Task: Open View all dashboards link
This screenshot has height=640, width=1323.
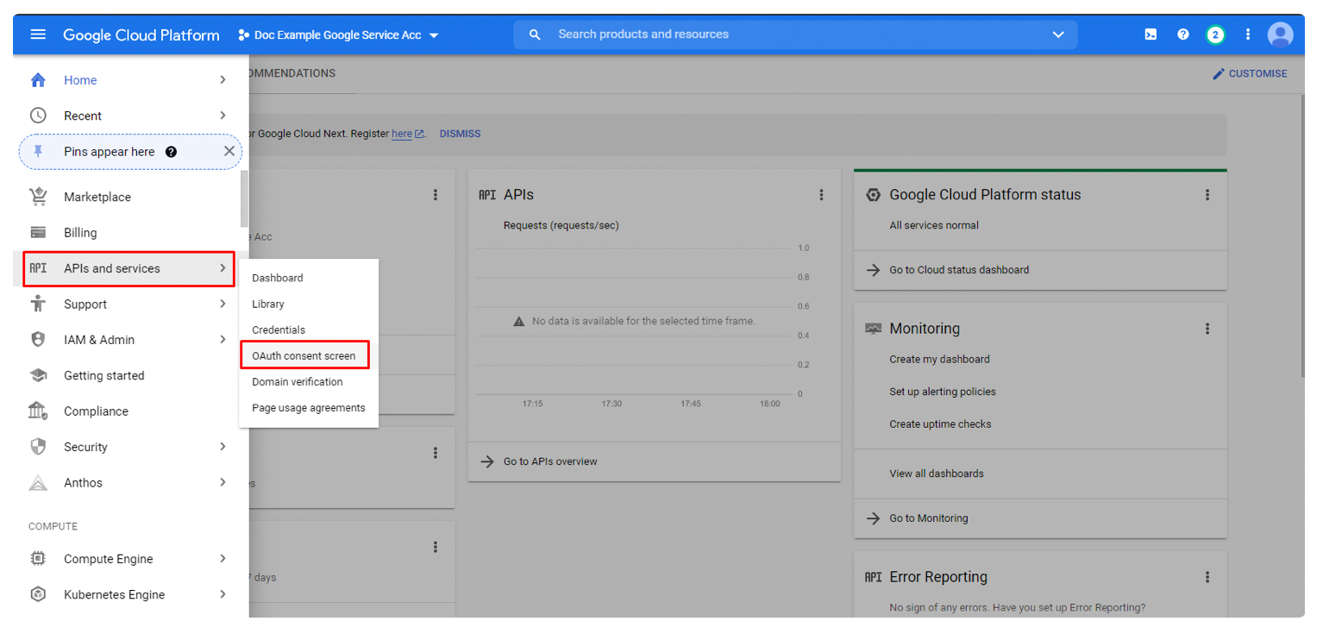Action: [937, 474]
